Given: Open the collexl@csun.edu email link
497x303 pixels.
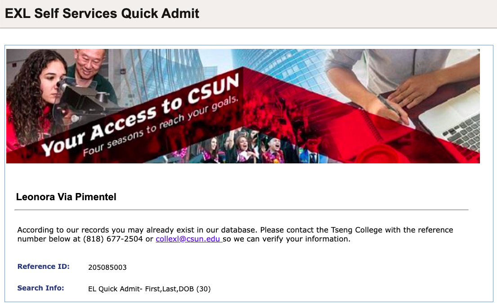Looking at the screenshot, I should coord(188,239).
